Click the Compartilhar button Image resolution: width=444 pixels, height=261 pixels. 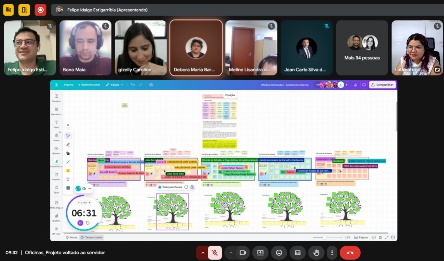(x=382, y=85)
